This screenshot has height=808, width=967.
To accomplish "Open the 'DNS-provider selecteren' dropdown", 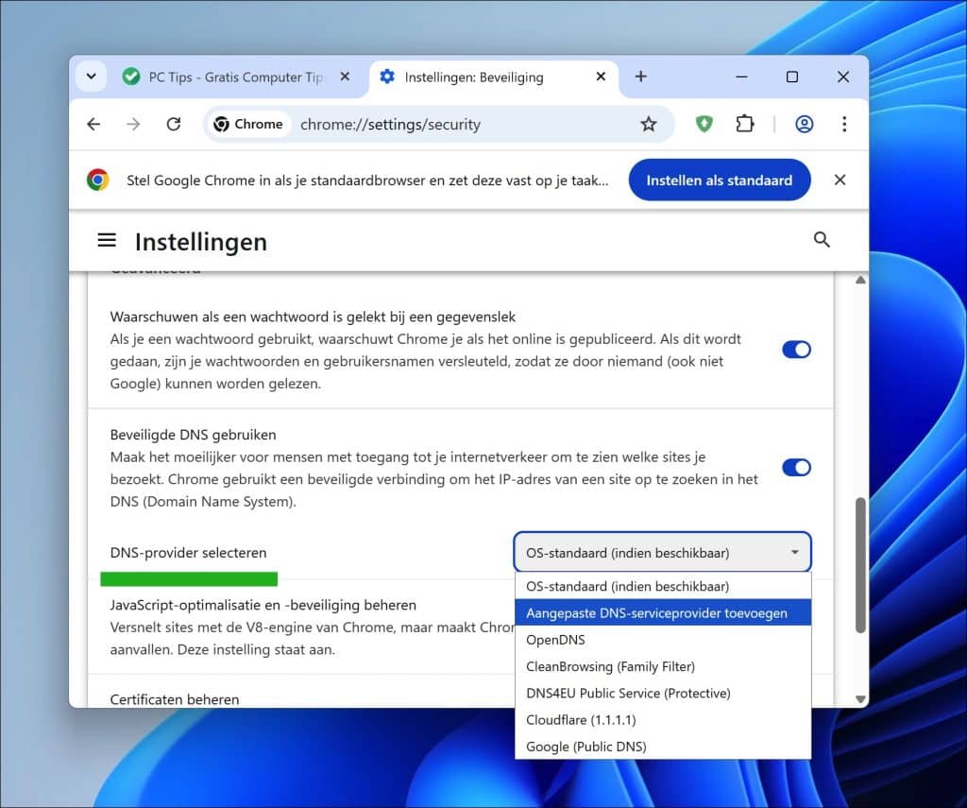I will coord(661,552).
